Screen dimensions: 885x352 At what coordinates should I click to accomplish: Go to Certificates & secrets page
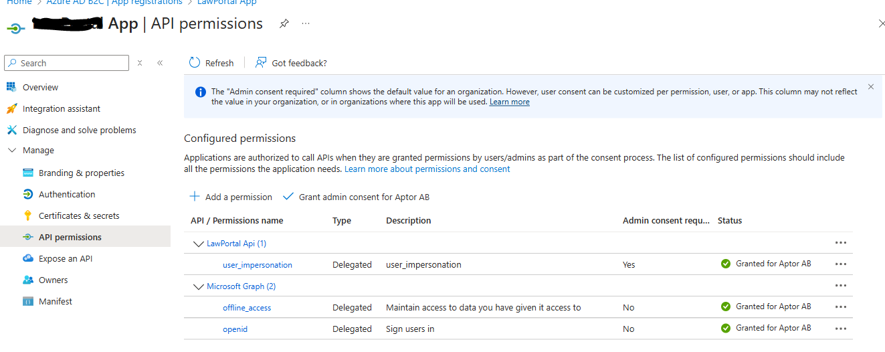pyautogui.click(x=79, y=215)
